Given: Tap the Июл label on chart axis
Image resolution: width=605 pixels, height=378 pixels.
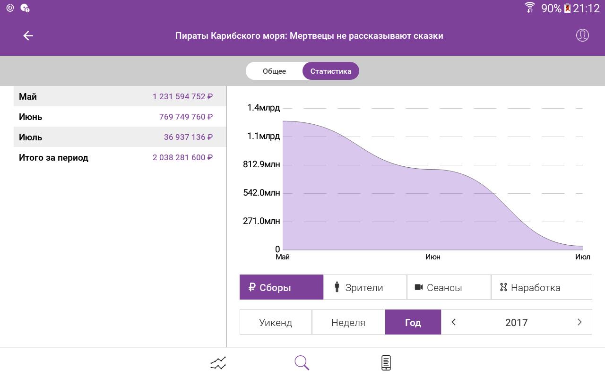Looking at the screenshot, I should pyautogui.click(x=582, y=257).
